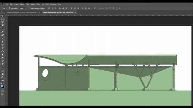Switch to the Lateral Derecha.jpg document tab
Viewport: 193px width, 108px height.
pos(22,12)
